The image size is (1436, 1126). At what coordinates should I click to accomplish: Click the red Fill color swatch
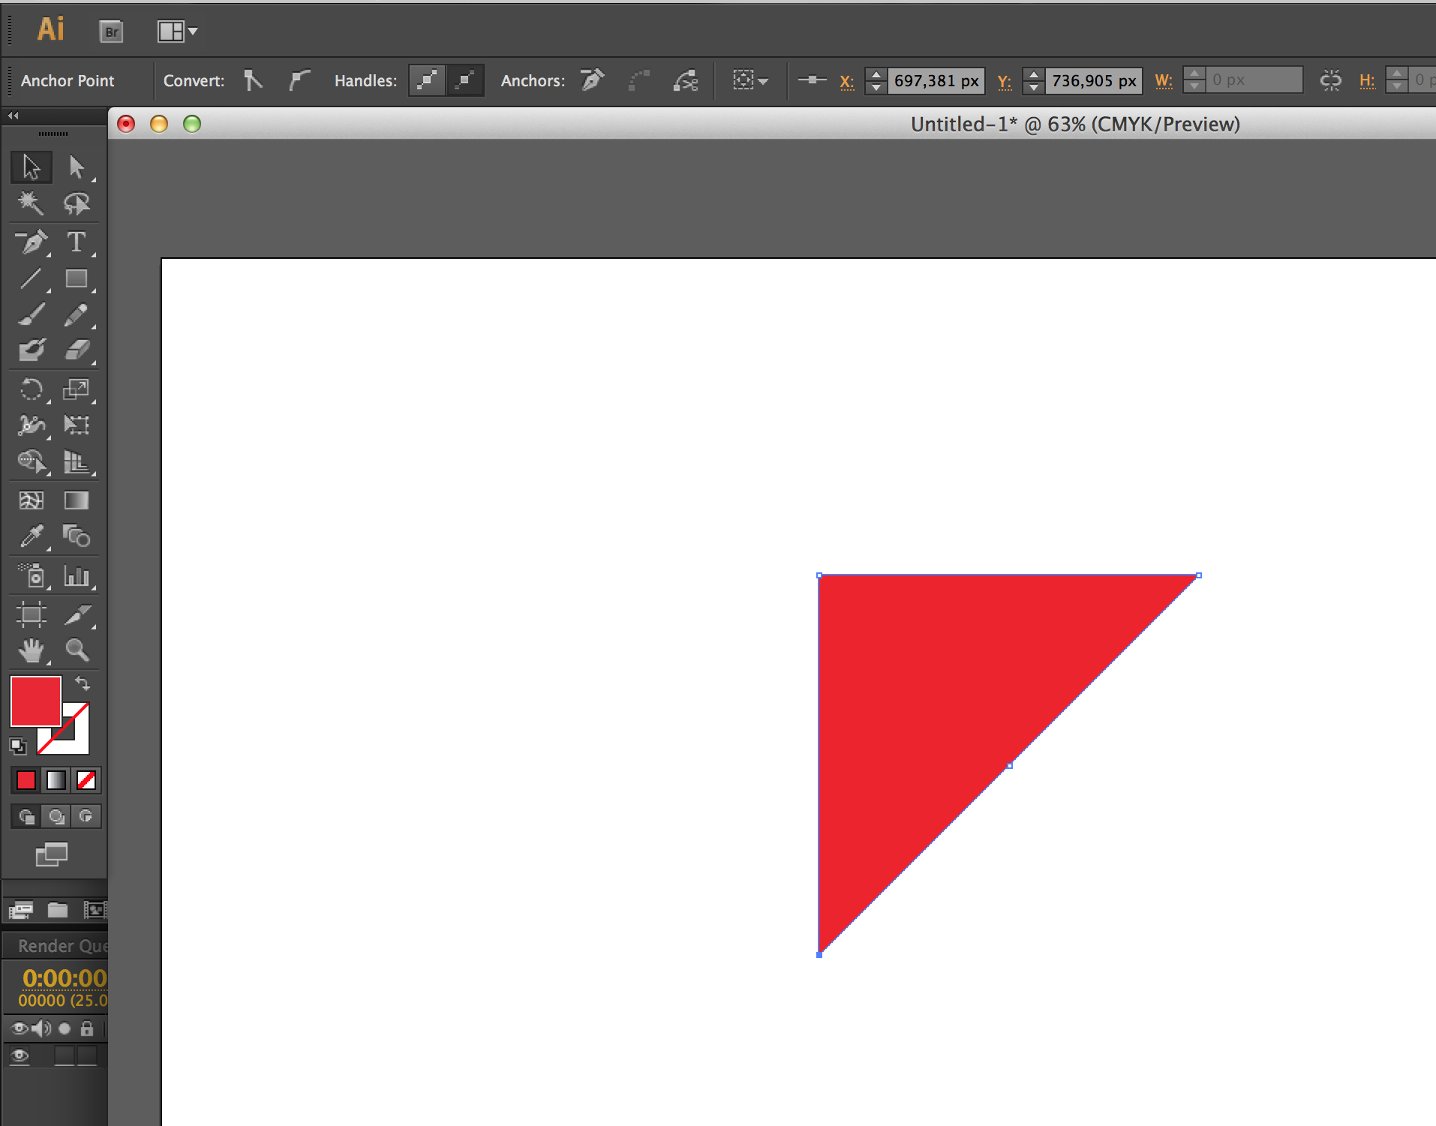coord(35,701)
